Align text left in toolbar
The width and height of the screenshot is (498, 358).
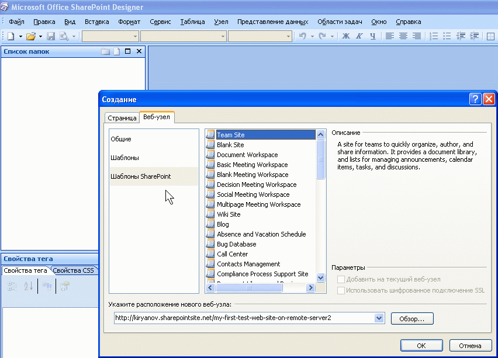coord(390,36)
